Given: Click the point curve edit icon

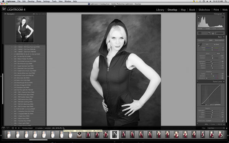Looking at the screenshot, I should tap(223, 121).
